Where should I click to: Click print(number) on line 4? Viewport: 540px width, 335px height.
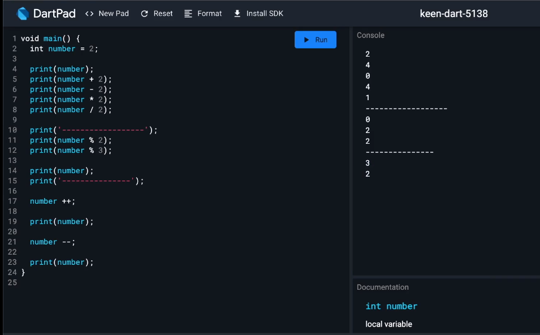coord(61,69)
